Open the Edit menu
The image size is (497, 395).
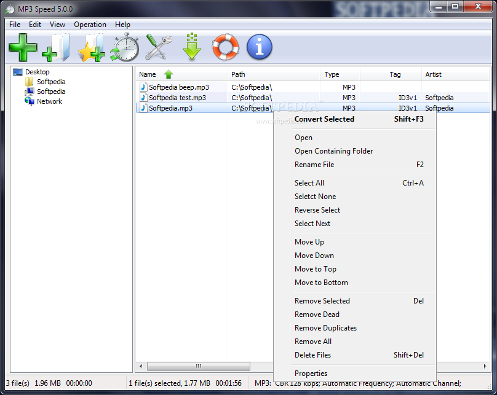click(35, 25)
